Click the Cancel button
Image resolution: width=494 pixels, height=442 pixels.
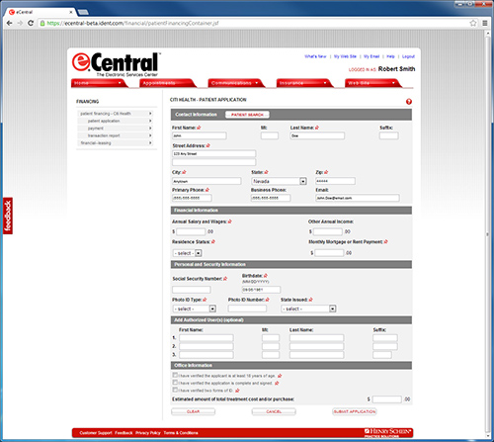274,411
